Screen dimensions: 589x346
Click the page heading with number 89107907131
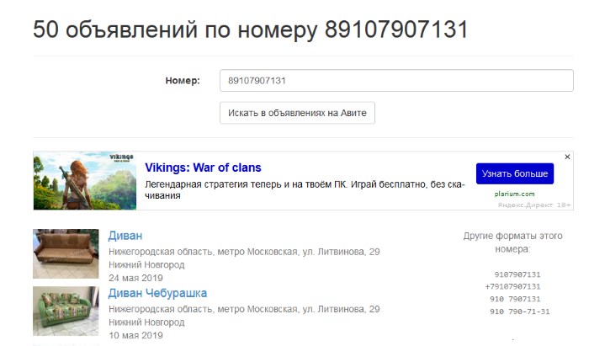pos(251,29)
